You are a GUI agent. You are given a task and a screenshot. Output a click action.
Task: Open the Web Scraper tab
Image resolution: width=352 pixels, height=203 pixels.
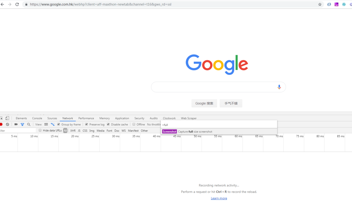click(x=189, y=118)
